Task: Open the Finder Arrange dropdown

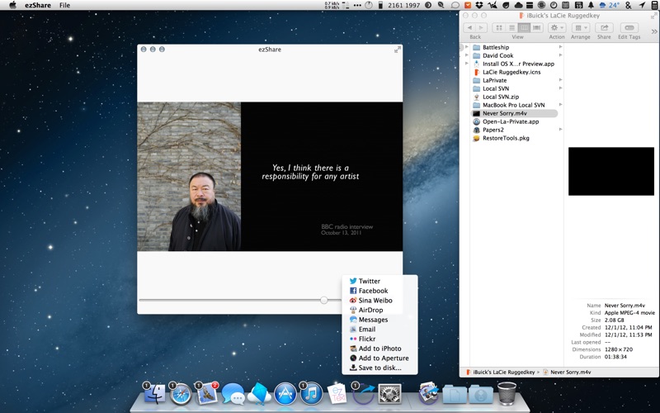Action: click(581, 28)
